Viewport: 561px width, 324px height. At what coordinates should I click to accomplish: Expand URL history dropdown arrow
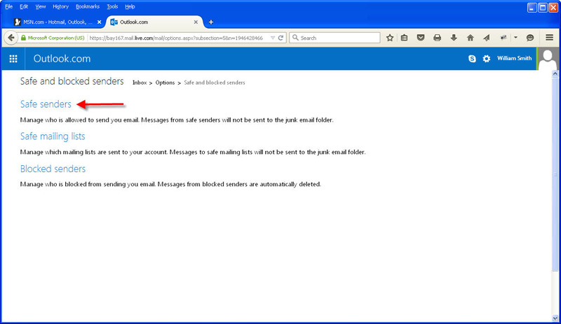click(273, 38)
